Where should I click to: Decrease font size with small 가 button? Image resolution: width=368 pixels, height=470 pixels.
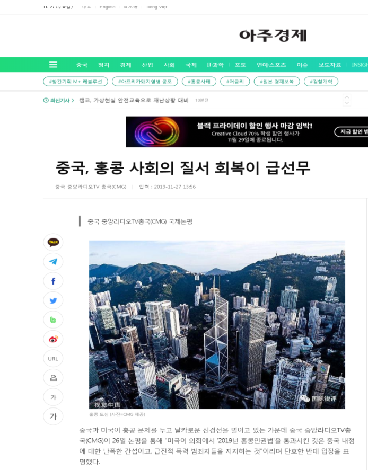point(53,397)
